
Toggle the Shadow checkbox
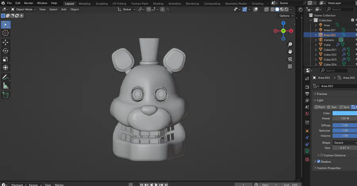(x=319, y=161)
